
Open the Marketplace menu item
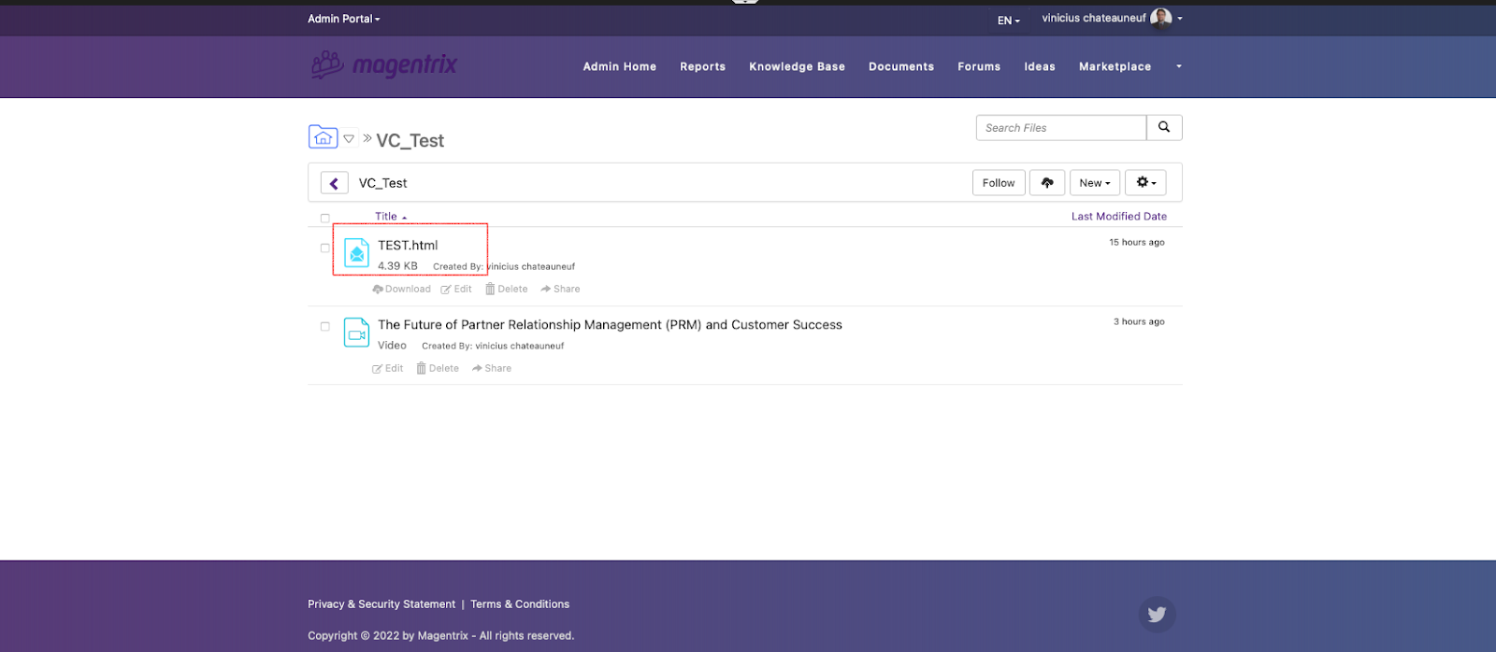click(1115, 66)
